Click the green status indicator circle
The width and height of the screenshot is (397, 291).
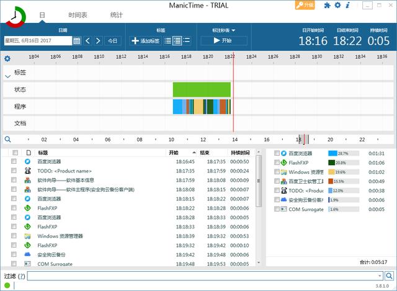click(x=7, y=285)
